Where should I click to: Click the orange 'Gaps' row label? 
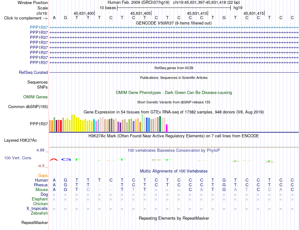coord(43,175)
